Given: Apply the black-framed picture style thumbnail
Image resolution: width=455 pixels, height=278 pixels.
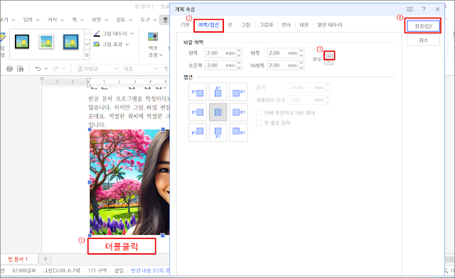Looking at the screenshot, I should click(22, 42).
